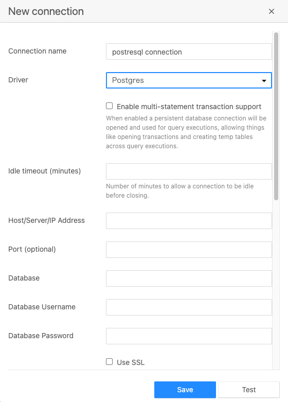Screen dimensions: 288x402
Task: Click the Use SSL label text
Action: [131, 362]
